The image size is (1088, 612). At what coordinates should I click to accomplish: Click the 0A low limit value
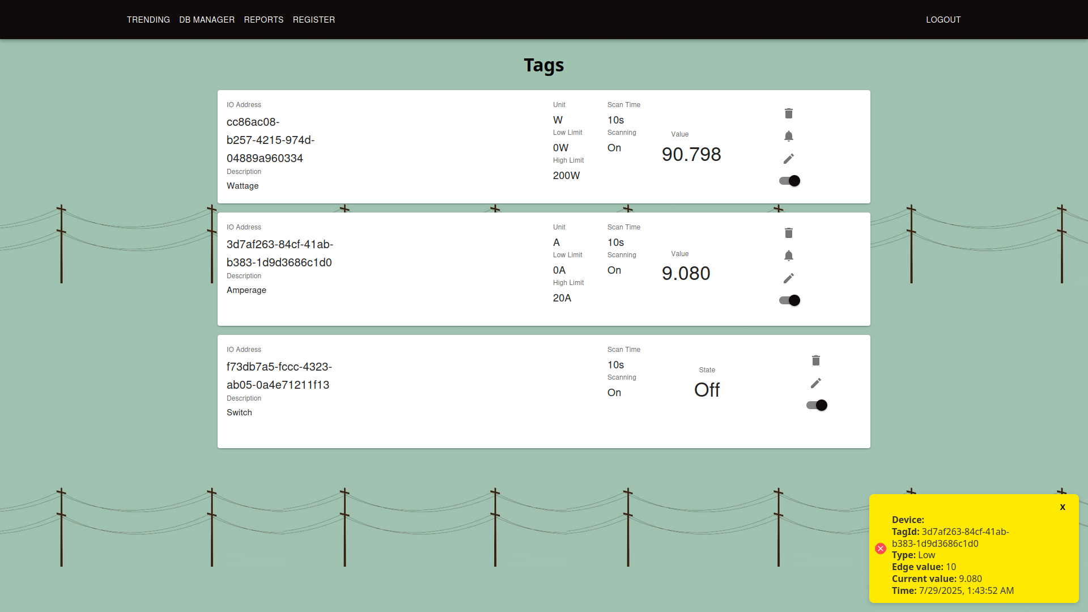pyautogui.click(x=559, y=270)
